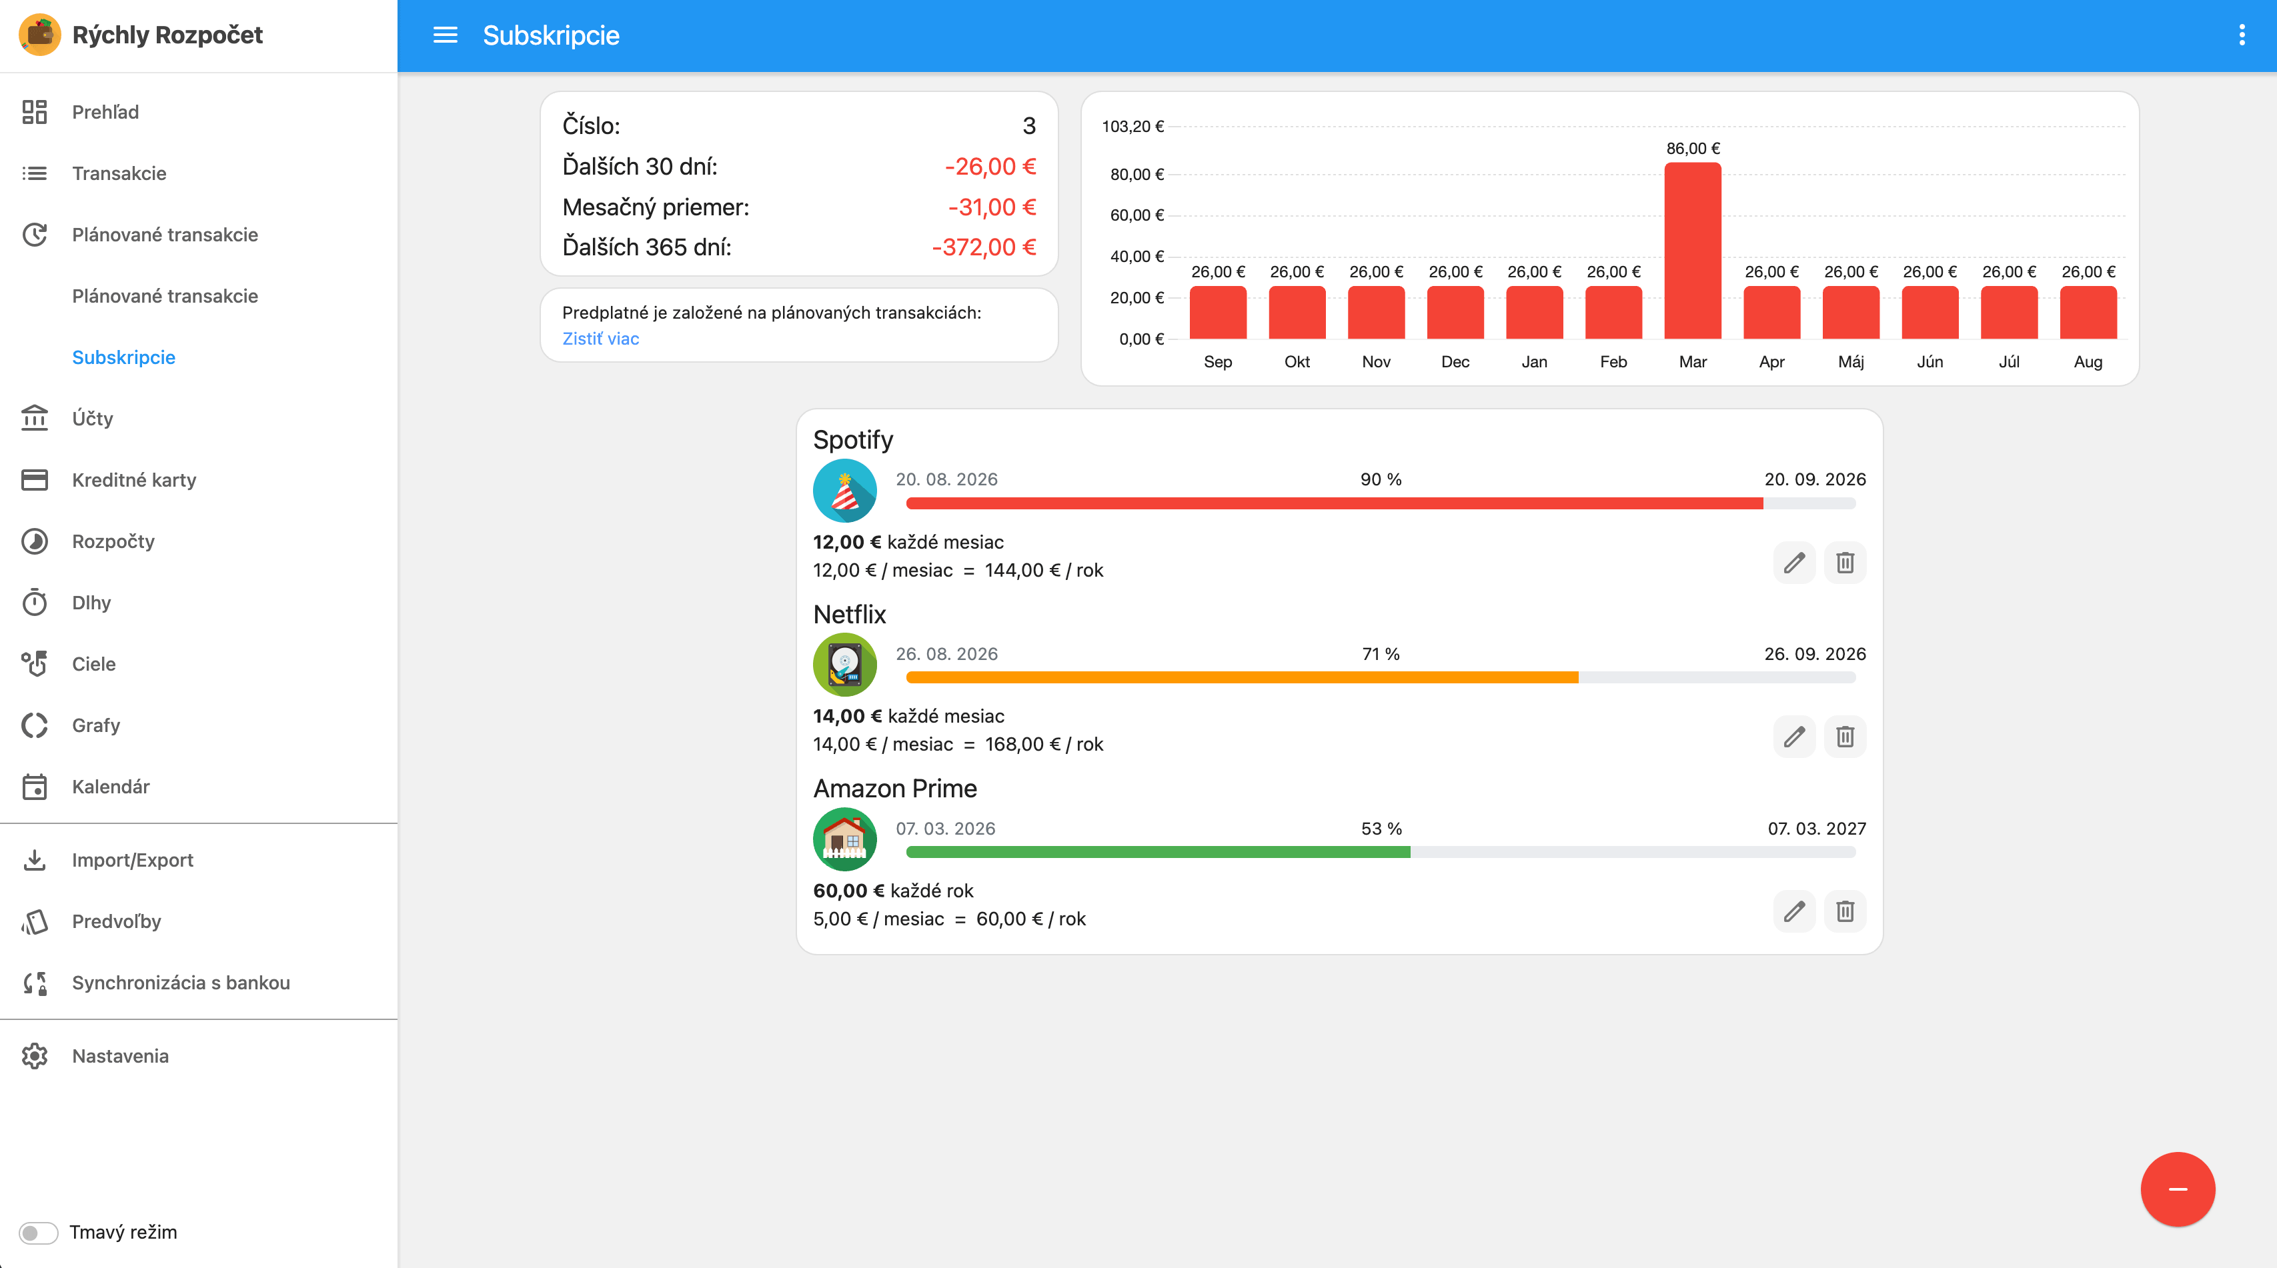Click the Rozpočty pie icon
The image size is (2277, 1268).
[35, 541]
